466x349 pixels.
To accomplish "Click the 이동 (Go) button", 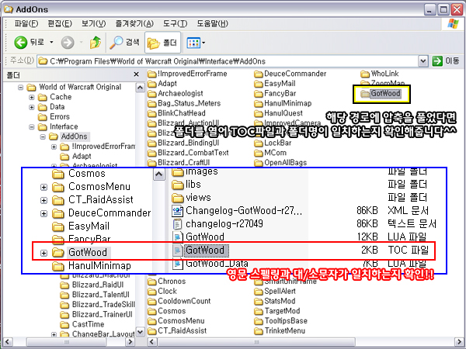I will click(446, 60).
